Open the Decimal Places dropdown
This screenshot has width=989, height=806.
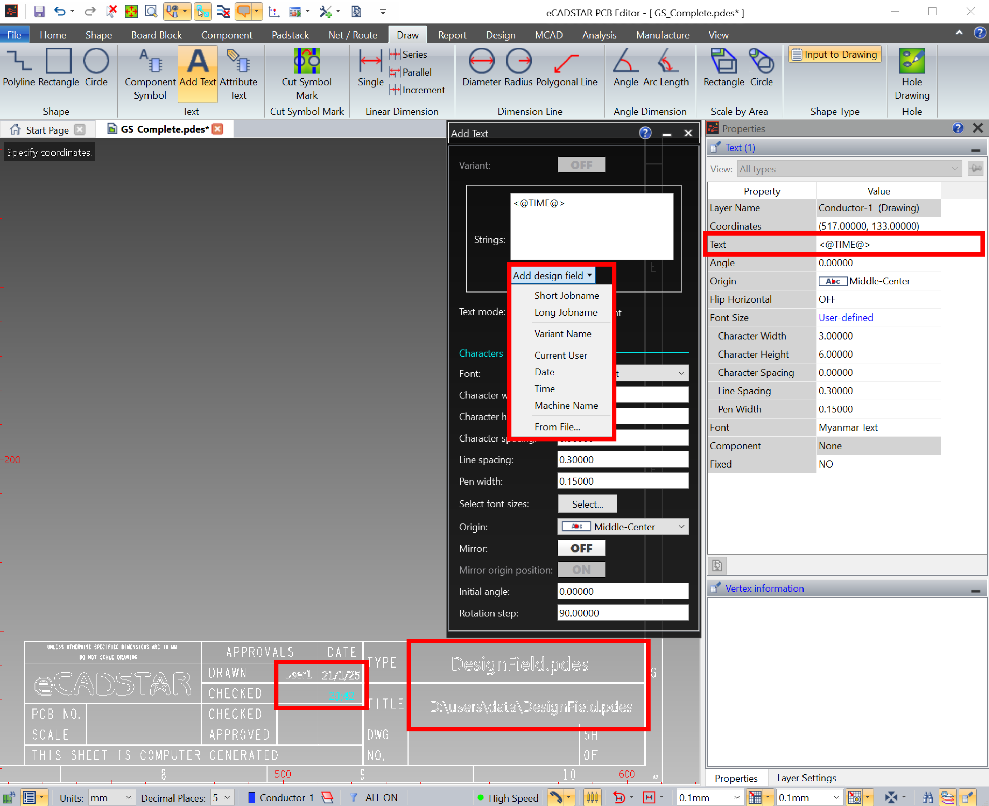tap(222, 798)
